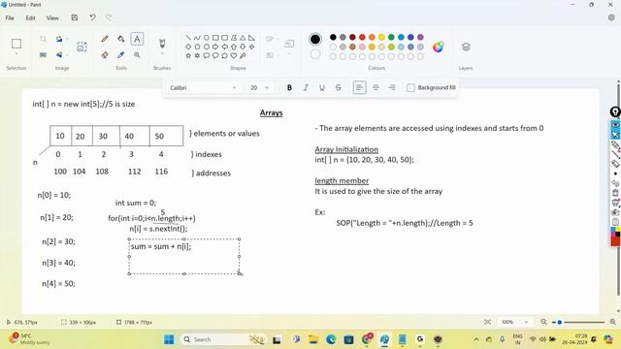
Task: Select the Right arrow shape
Action: [x=215, y=47]
